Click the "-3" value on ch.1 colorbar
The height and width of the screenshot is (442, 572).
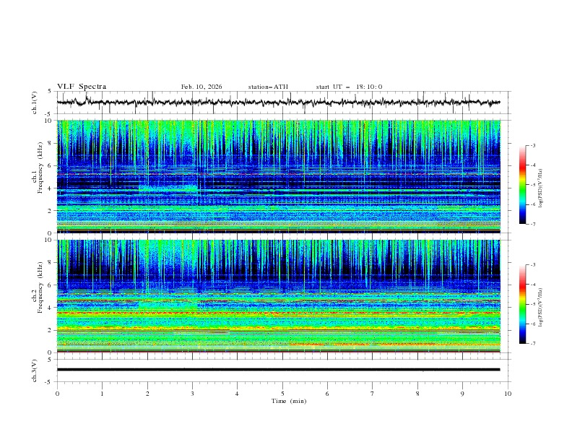point(533,145)
